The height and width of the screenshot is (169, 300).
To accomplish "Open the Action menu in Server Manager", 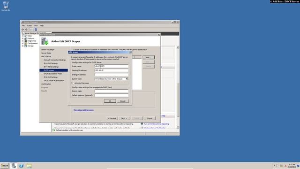I will pyautogui.click(x=29, y=26).
